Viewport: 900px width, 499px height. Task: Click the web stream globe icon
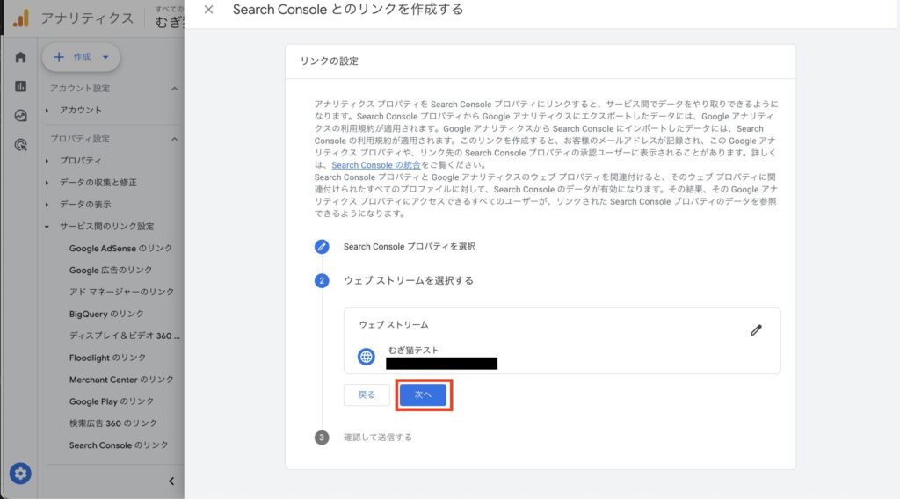coord(367,357)
